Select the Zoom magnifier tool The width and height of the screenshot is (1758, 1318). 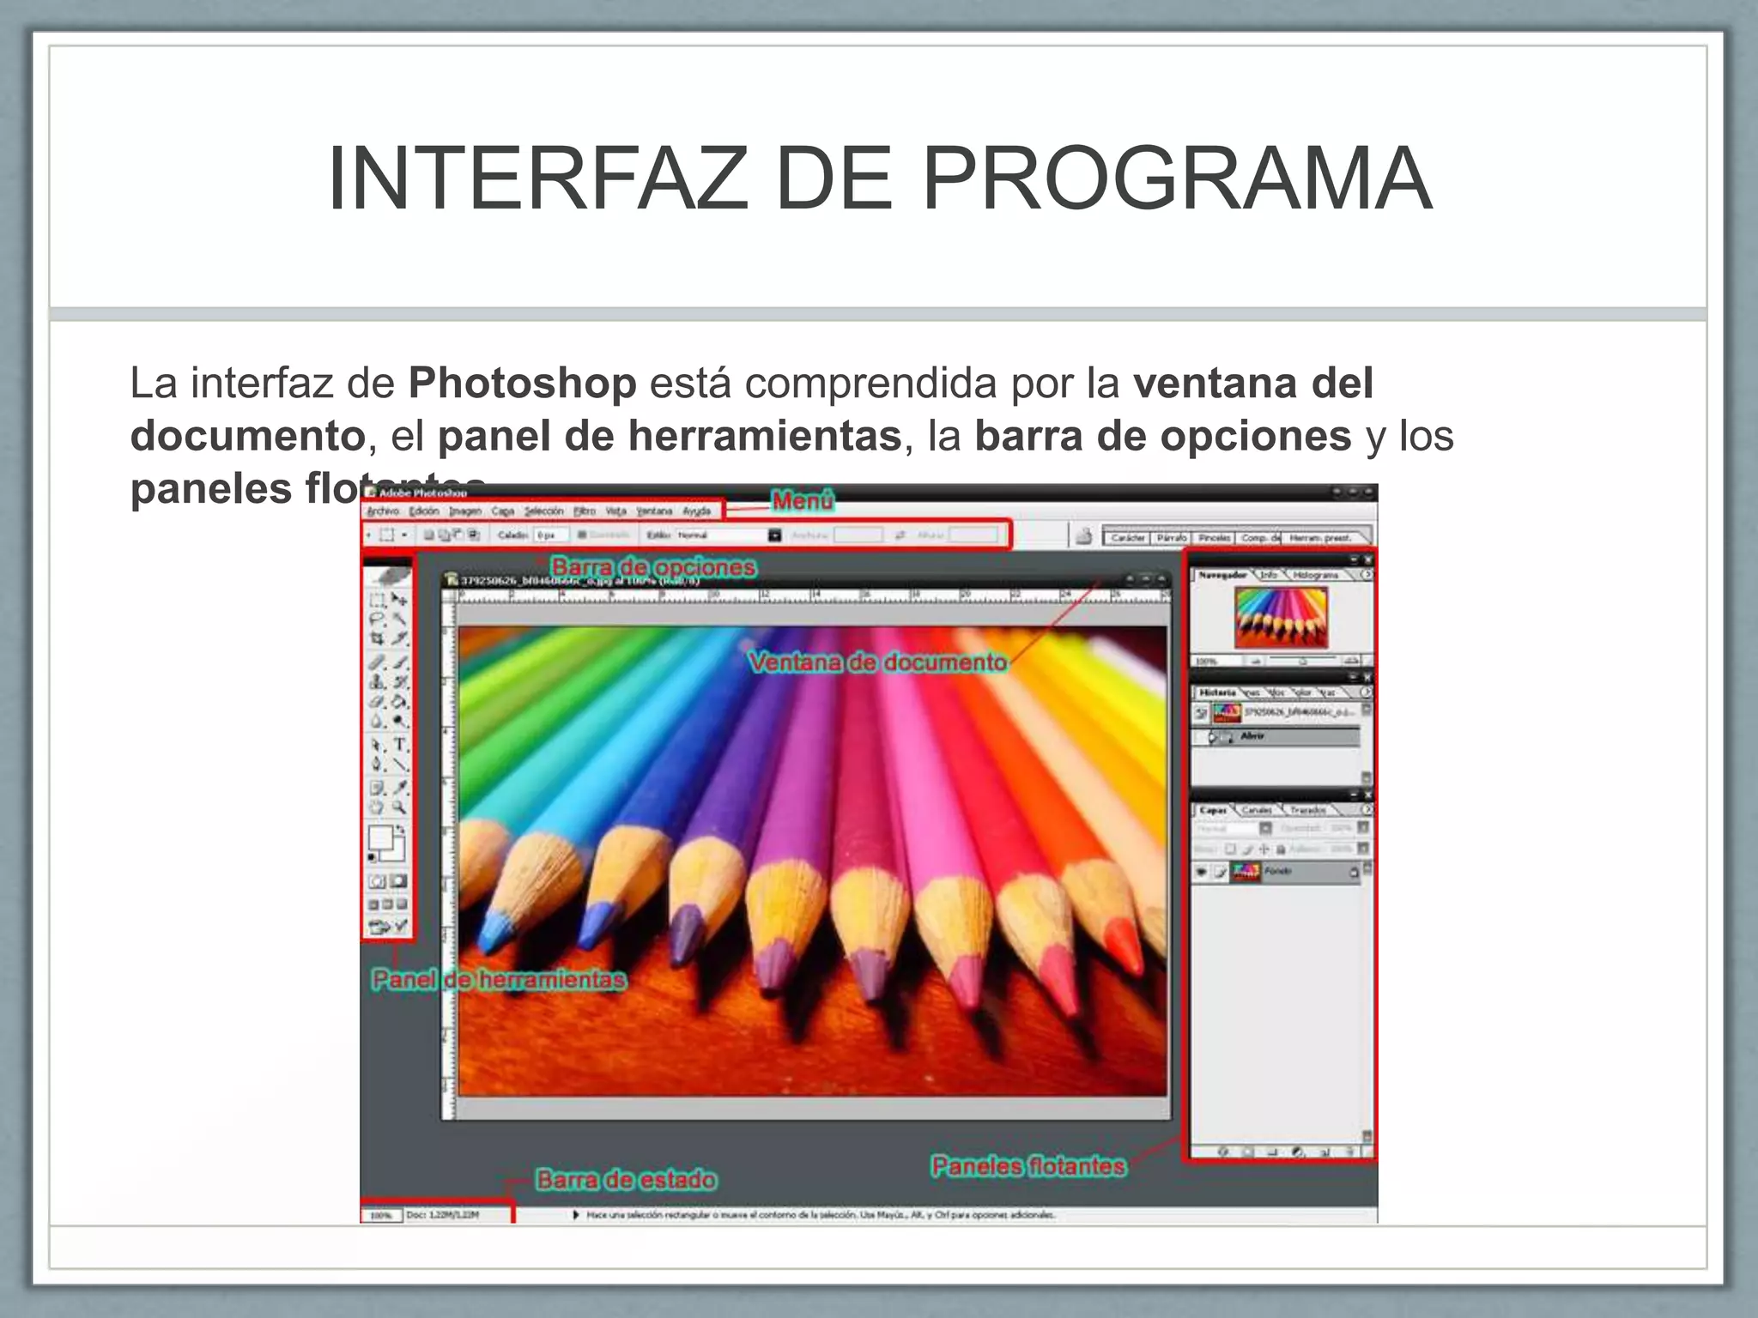pyautogui.click(x=399, y=807)
